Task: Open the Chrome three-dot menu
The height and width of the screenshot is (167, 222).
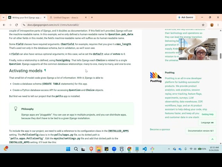Action: (x=218, y=25)
